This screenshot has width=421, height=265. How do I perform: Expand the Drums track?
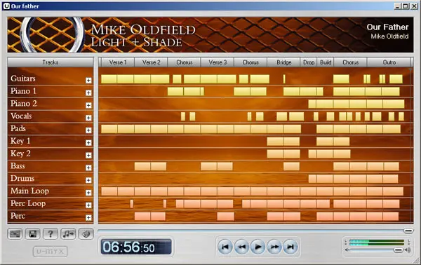click(x=88, y=180)
